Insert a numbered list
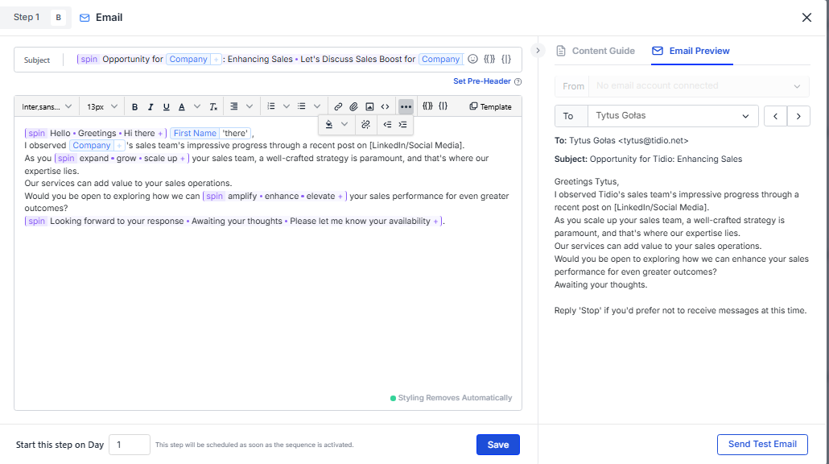The height and width of the screenshot is (464, 829). pyautogui.click(x=270, y=106)
